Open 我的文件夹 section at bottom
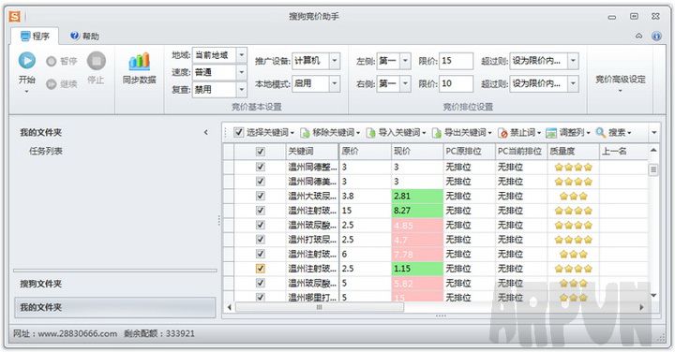 [x=114, y=307]
